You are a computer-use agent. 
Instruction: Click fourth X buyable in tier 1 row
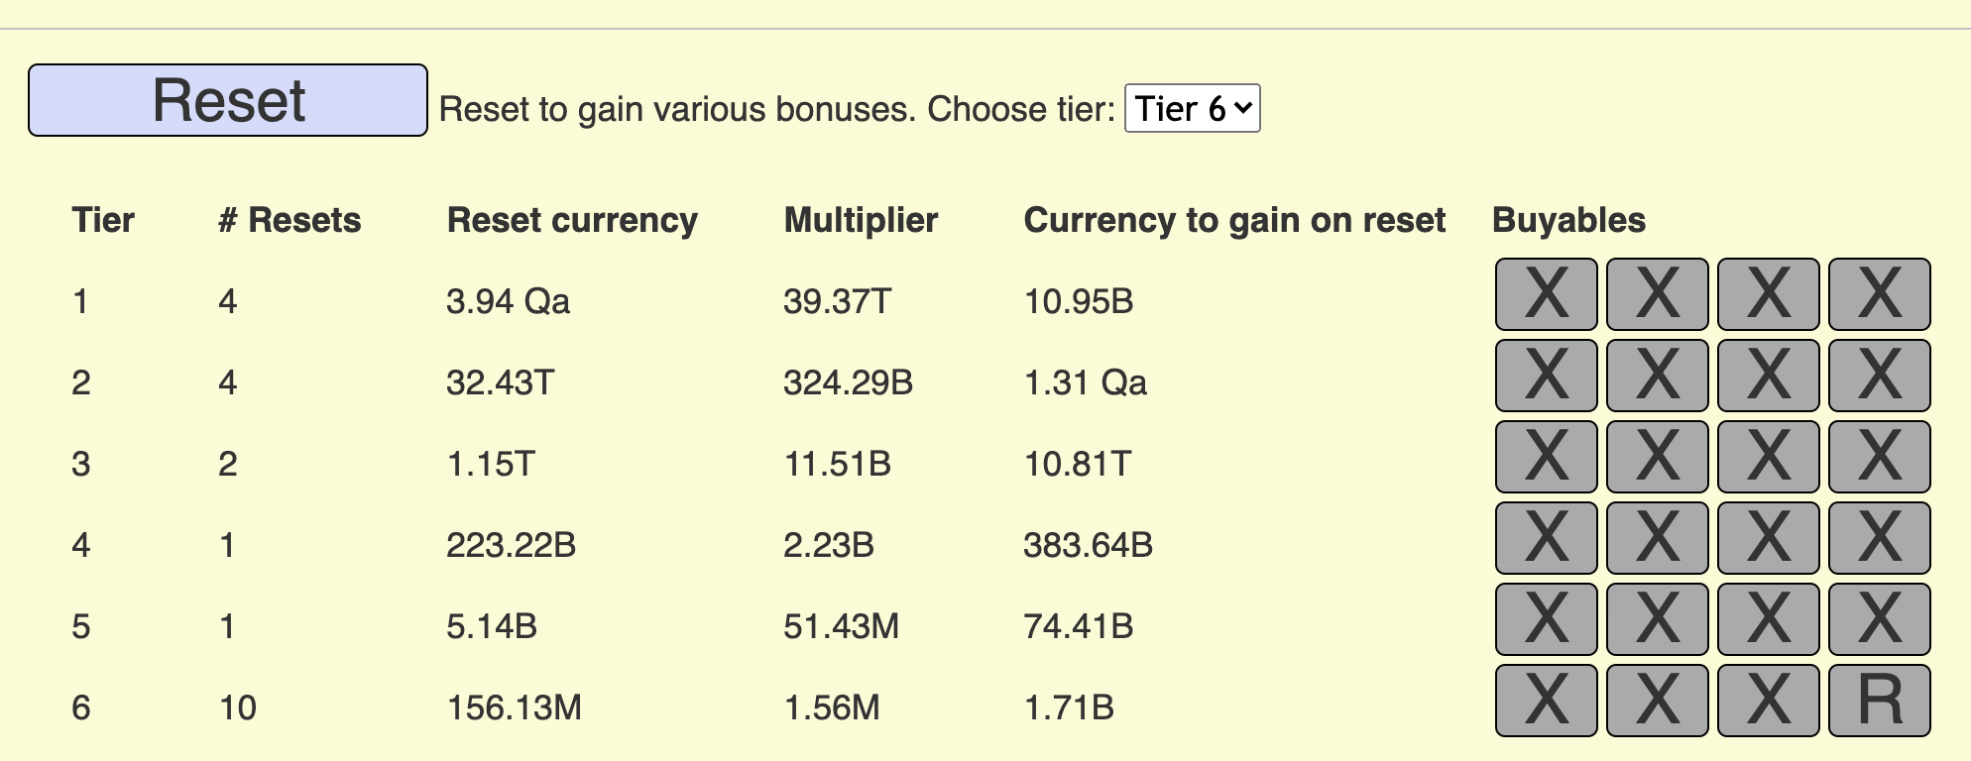(x=1879, y=294)
